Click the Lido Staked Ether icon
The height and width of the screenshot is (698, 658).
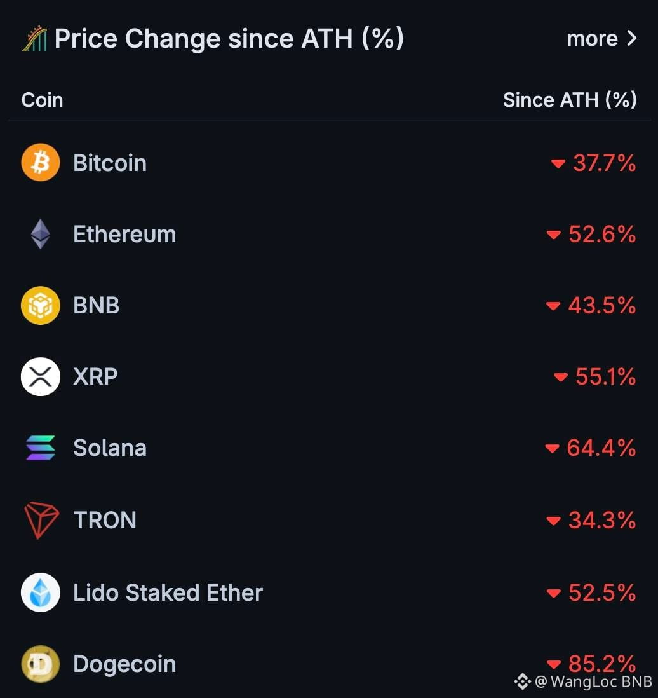pos(41,592)
